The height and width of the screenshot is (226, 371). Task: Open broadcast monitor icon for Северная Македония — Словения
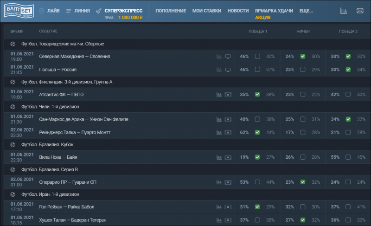click(x=228, y=57)
